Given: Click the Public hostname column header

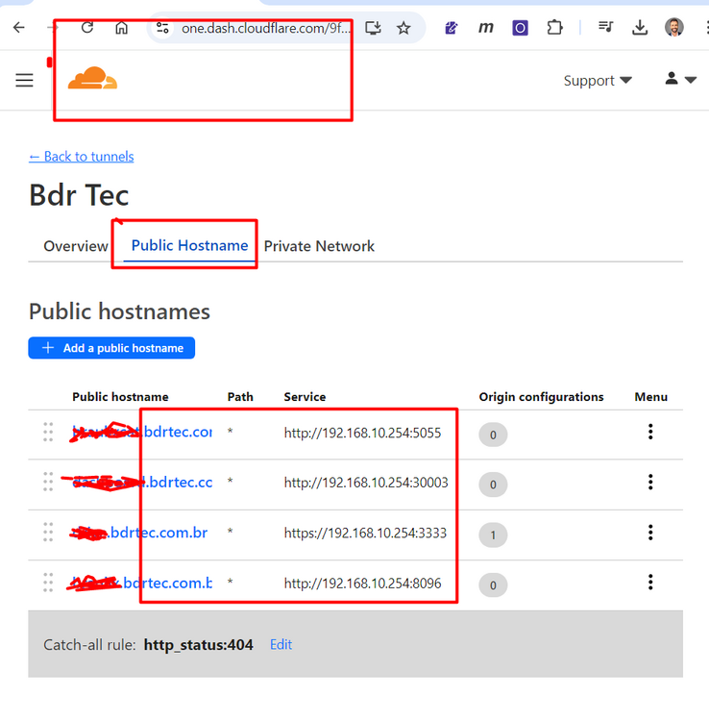Looking at the screenshot, I should (x=120, y=397).
